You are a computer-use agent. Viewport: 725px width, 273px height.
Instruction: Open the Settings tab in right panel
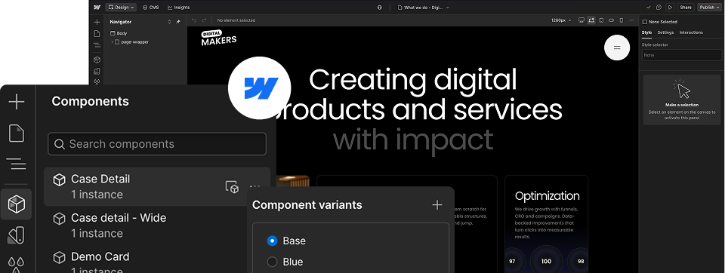click(665, 32)
